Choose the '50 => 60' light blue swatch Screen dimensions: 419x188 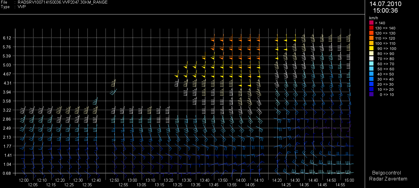(x=371, y=69)
